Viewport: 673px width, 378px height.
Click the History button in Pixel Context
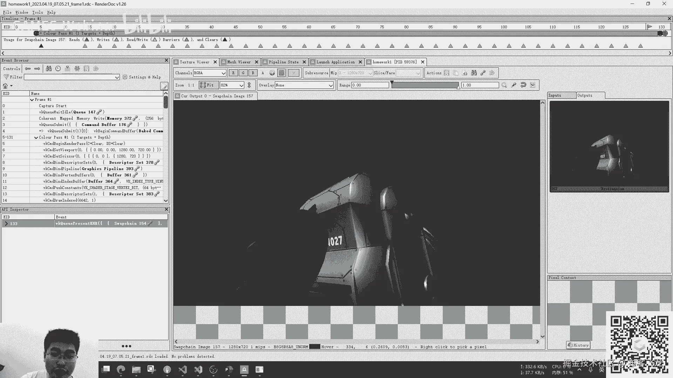[x=578, y=345]
